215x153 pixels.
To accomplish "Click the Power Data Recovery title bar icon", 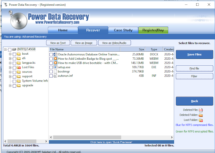I will pyautogui.click(x=6, y=4).
